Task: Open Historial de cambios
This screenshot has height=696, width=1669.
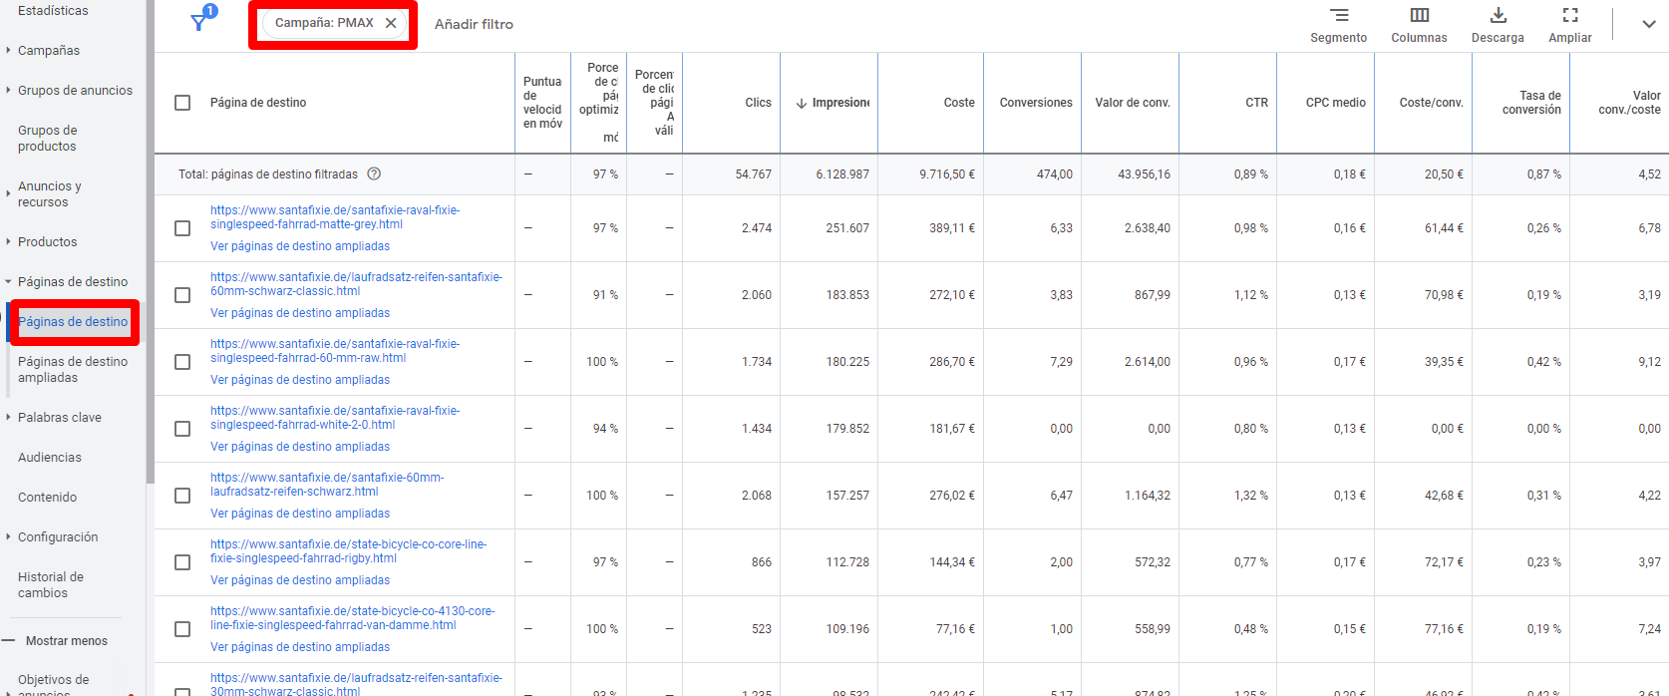Action: [51, 585]
